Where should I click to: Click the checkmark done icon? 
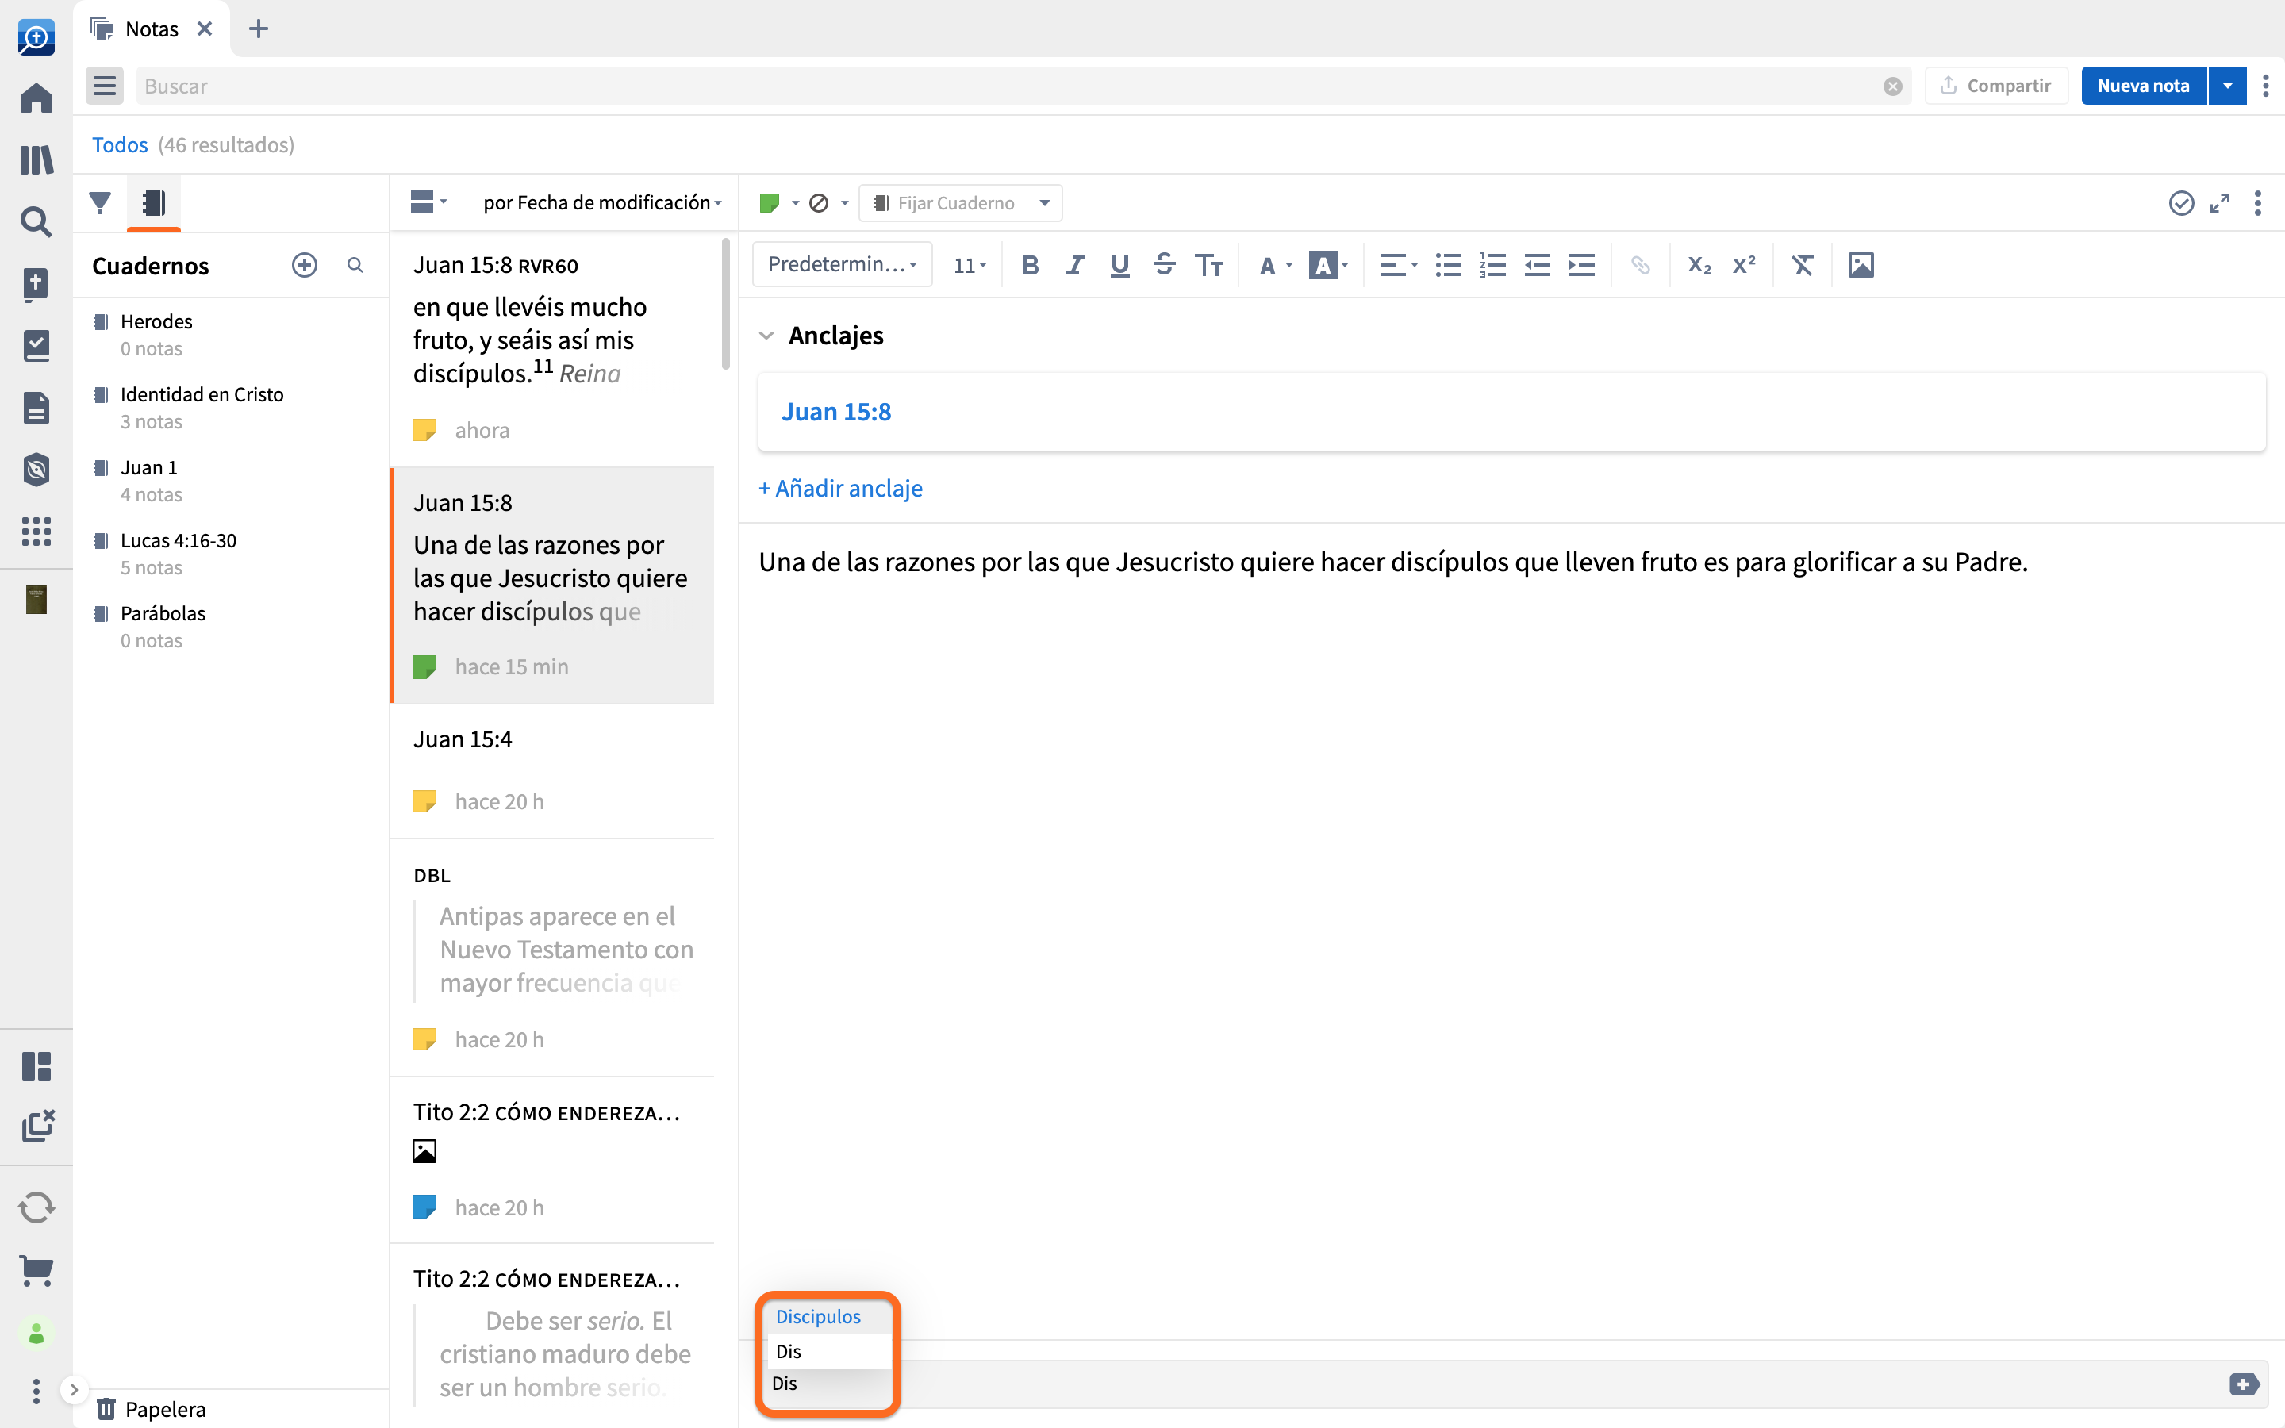coord(2181,203)
